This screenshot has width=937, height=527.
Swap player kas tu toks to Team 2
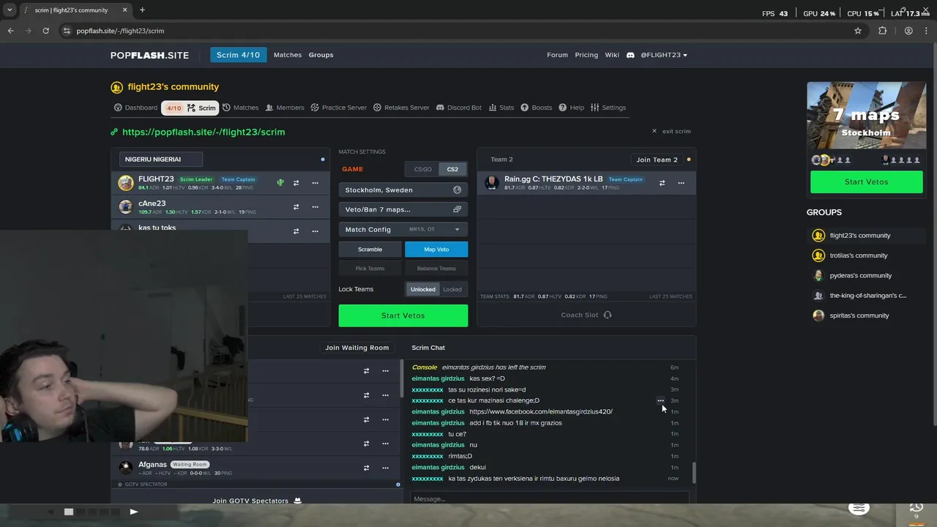coord(296,231)
